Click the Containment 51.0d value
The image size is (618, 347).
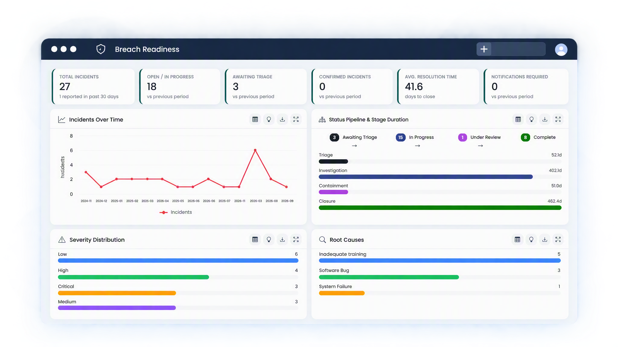point(556,186)
